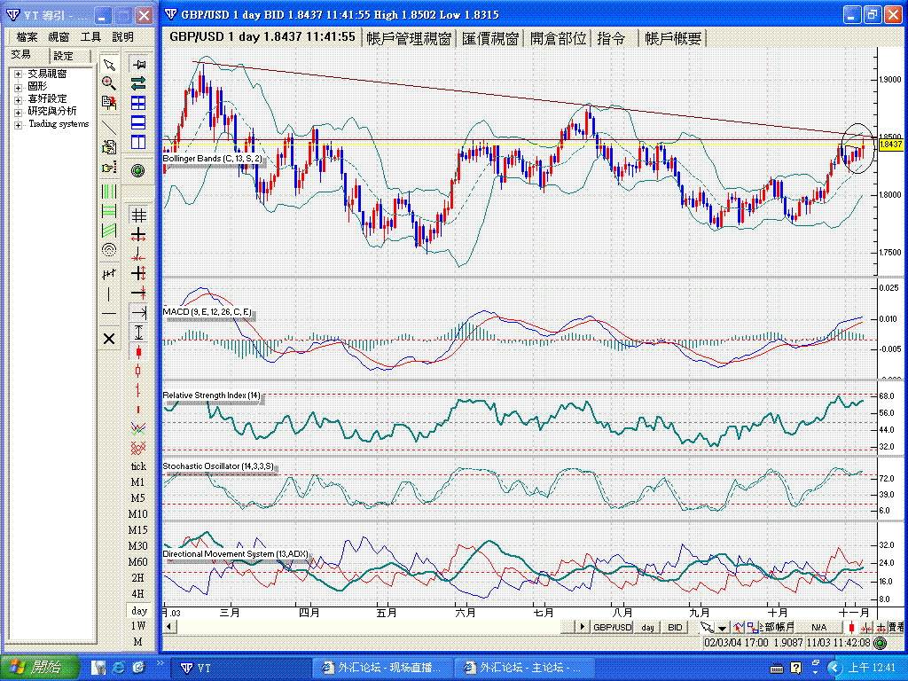
Task: Click the red candle drawing style icon
Action: [139, 351]
